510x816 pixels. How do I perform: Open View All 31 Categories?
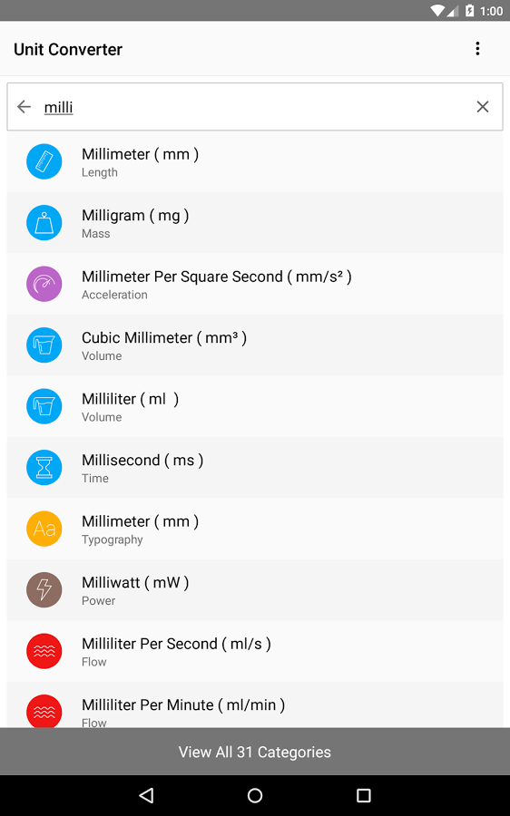point(255,752)
